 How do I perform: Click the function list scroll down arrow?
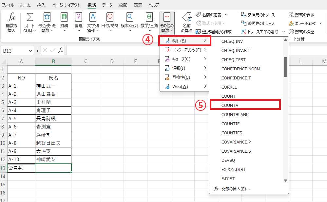[x=285, y=180]
